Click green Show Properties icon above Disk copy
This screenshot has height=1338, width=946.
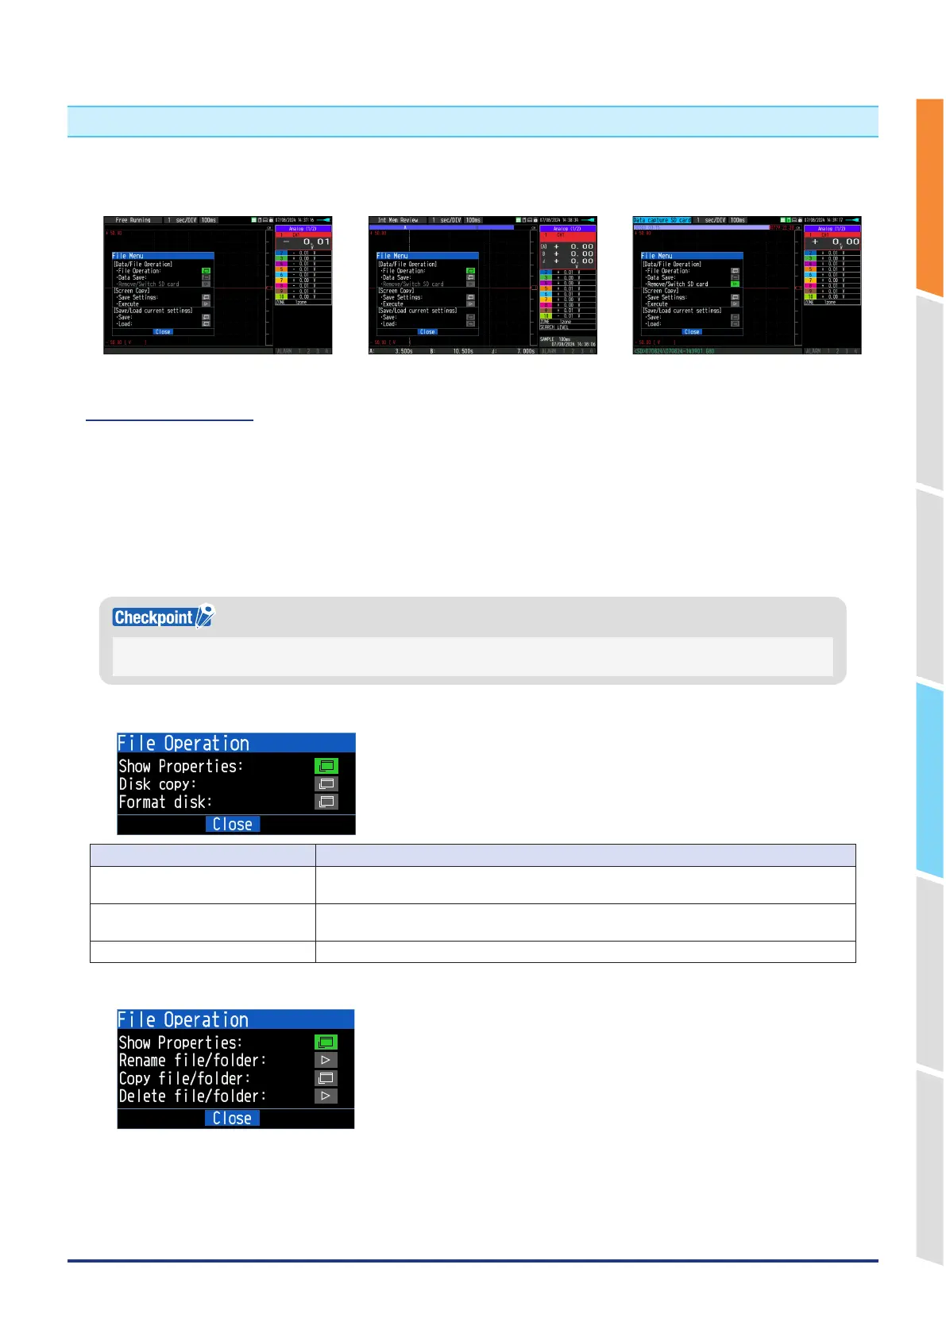(x=326, y=766)
